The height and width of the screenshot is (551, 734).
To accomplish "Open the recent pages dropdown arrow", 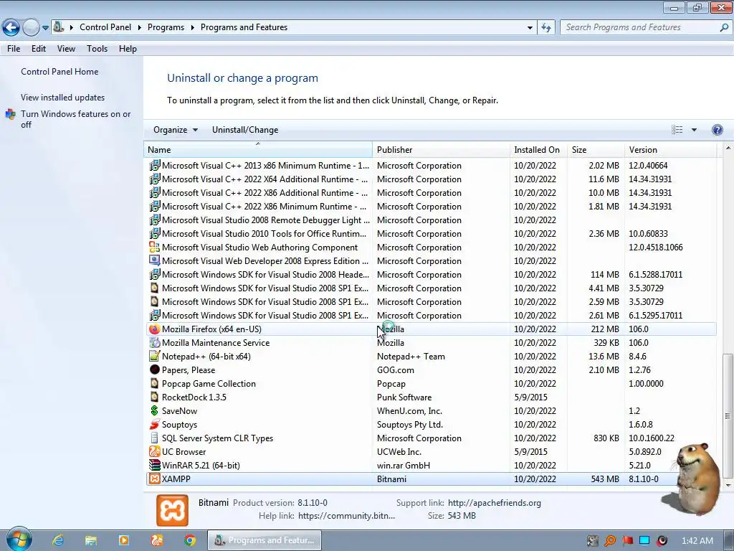I will pyautogui.click(x=45, y=28).
